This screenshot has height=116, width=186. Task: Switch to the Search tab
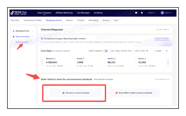[x=70, y=20]
